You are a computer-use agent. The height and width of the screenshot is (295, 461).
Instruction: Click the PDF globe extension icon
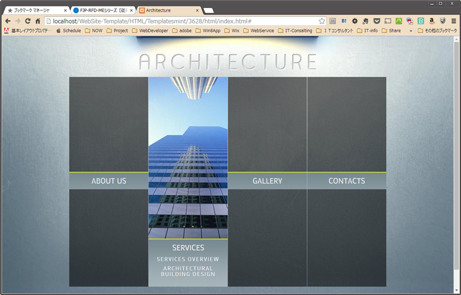click(x=410, y=21)
